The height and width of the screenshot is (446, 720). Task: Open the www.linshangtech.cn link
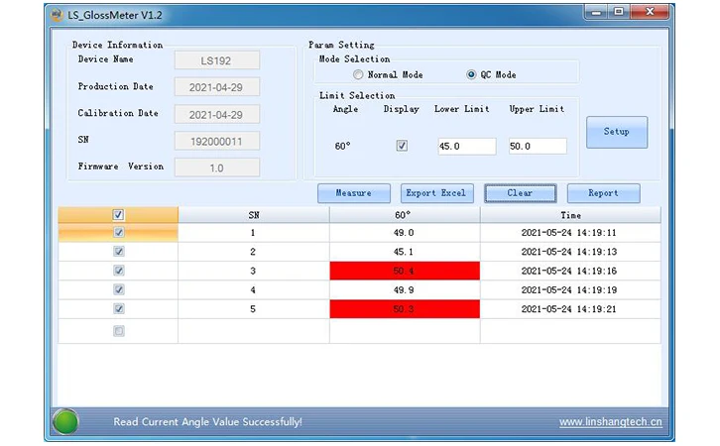(610, 421)
